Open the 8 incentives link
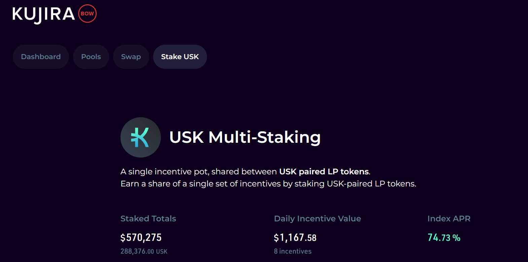Image resolution: width=528 pixels, height=262 pixels. coord(292,251)
